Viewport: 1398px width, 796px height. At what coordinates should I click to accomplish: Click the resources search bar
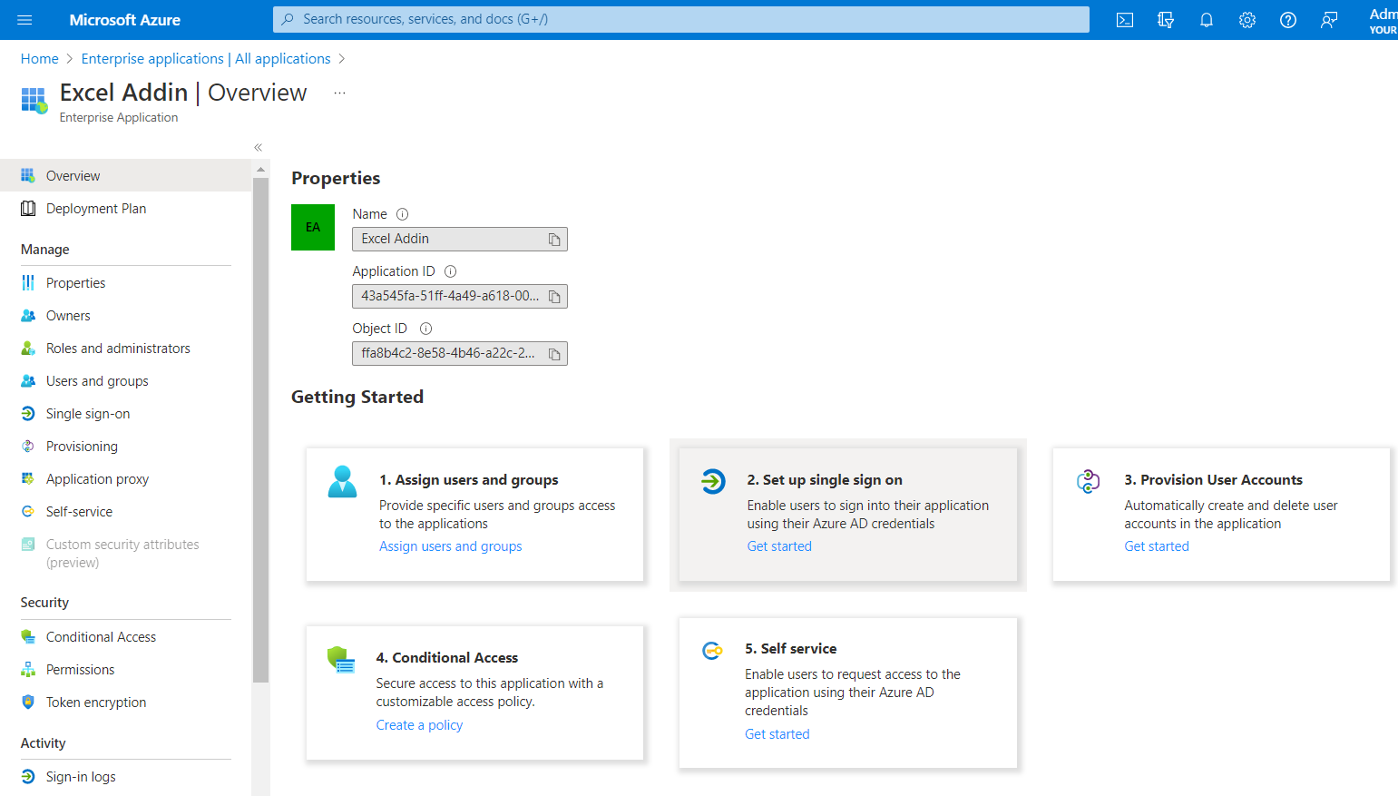(681, 19)
